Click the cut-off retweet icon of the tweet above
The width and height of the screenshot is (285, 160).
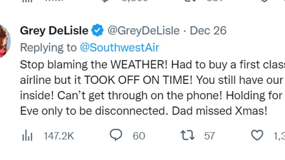pos(191,1)
